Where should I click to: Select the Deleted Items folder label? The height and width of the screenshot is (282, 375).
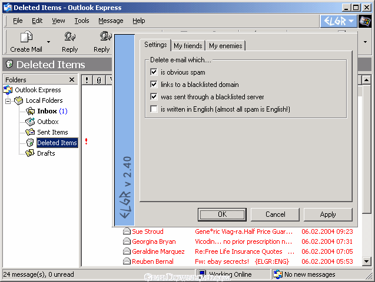click(x=57, y=143)
